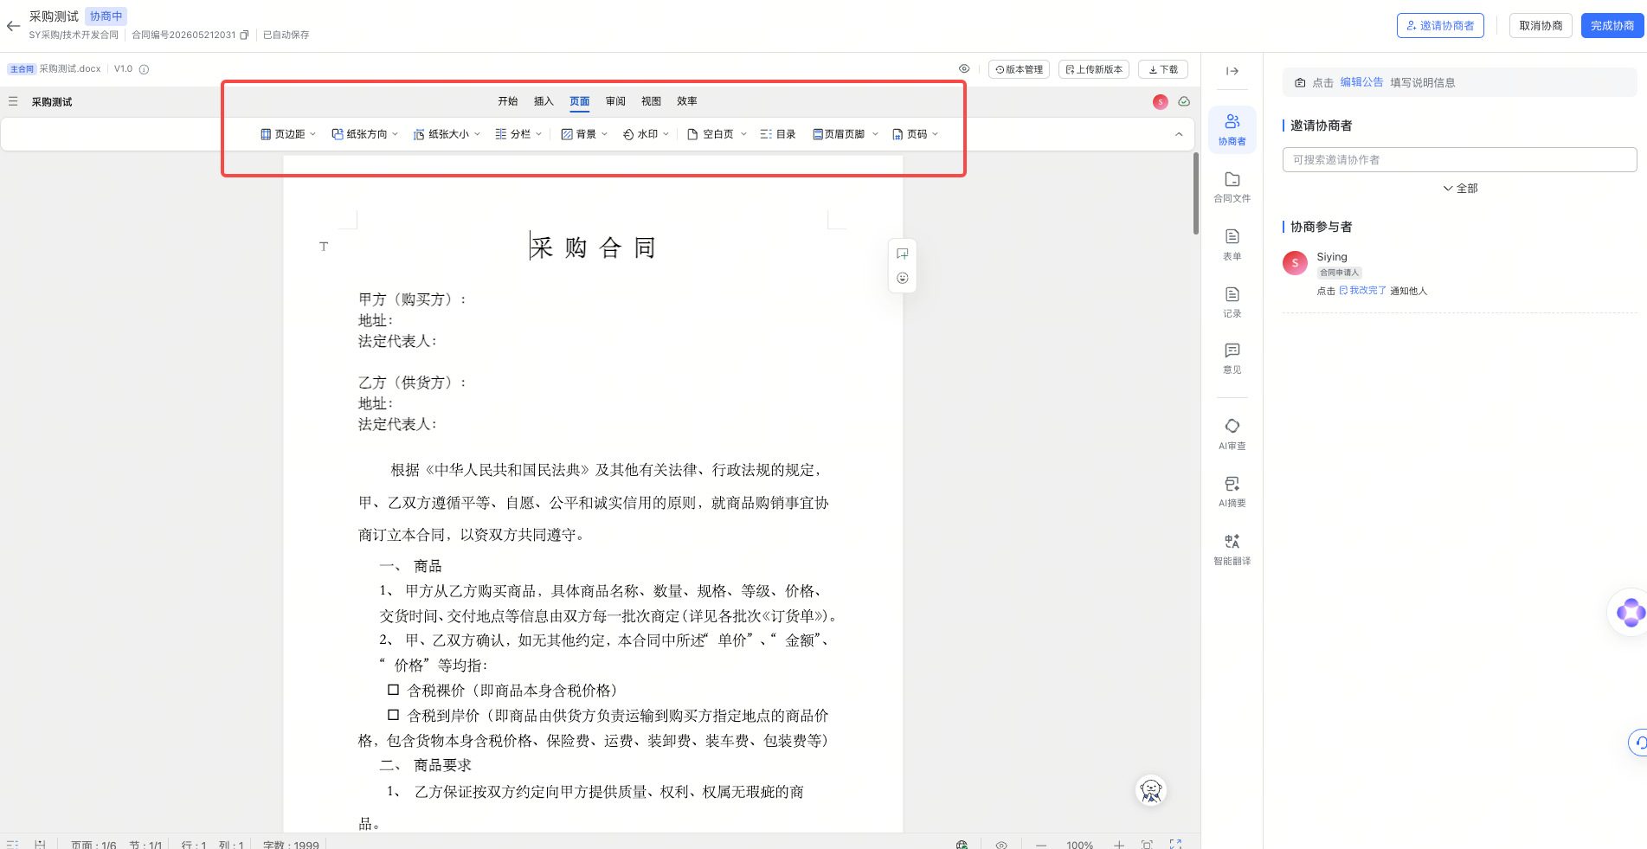Open the 纸张大小 dropdown
This screenshot has height=849, width=1647.
pos(447,134)
